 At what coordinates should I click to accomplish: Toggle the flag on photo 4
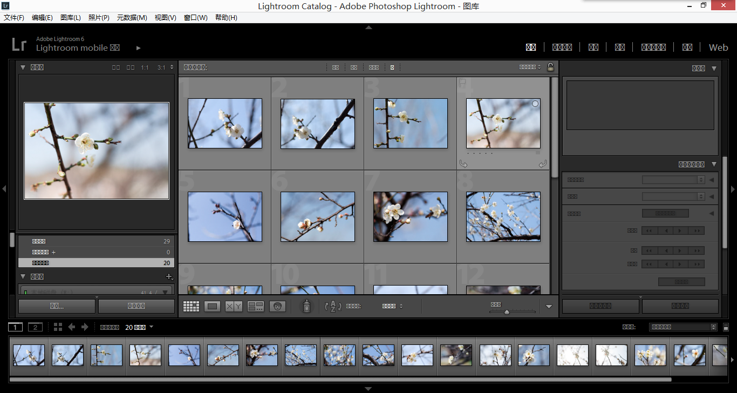tap(462, 83)
